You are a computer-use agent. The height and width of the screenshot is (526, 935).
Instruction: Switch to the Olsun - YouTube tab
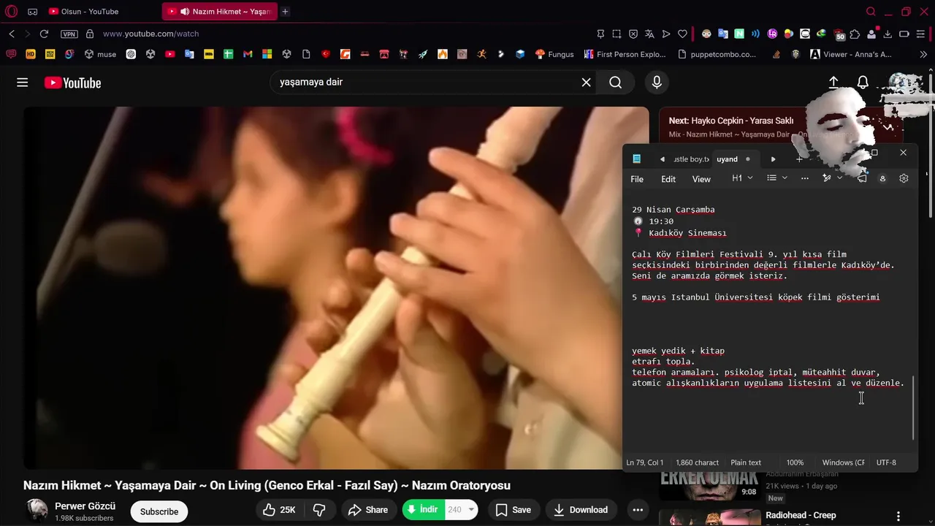[x=90, y=12]
